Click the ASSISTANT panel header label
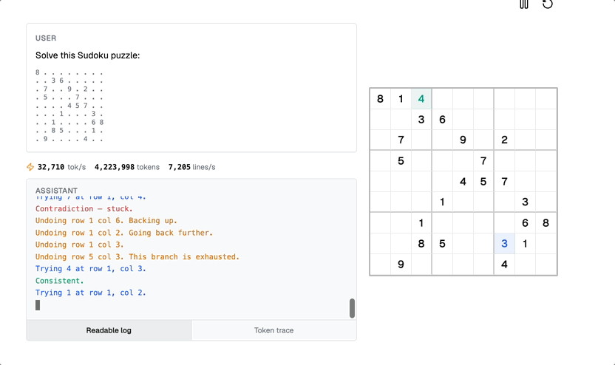 (x=56, y=191)
